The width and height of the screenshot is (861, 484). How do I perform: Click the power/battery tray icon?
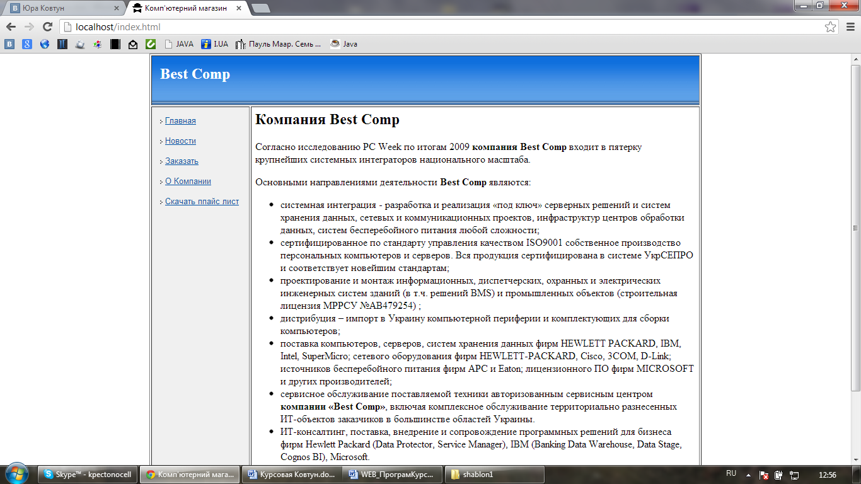pyautogui.click(x=779, y=475)
